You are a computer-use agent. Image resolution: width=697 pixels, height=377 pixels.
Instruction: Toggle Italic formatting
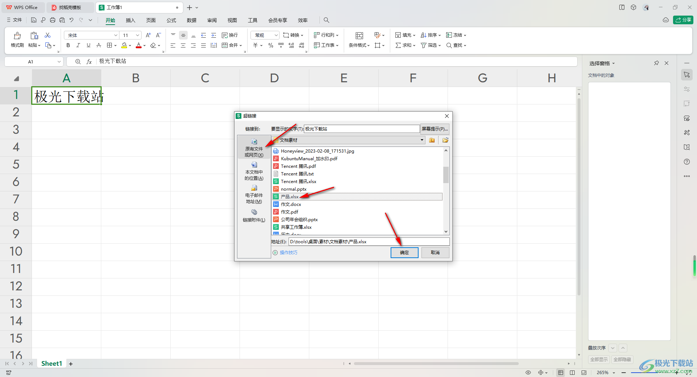click(x=78, y=45)
